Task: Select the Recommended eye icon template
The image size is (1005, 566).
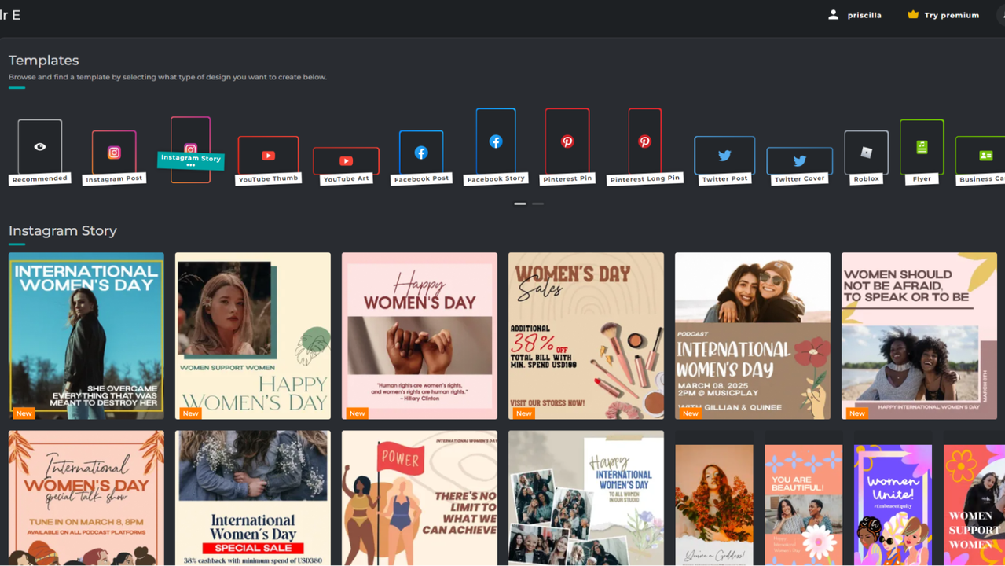Action: coord(39,147)
